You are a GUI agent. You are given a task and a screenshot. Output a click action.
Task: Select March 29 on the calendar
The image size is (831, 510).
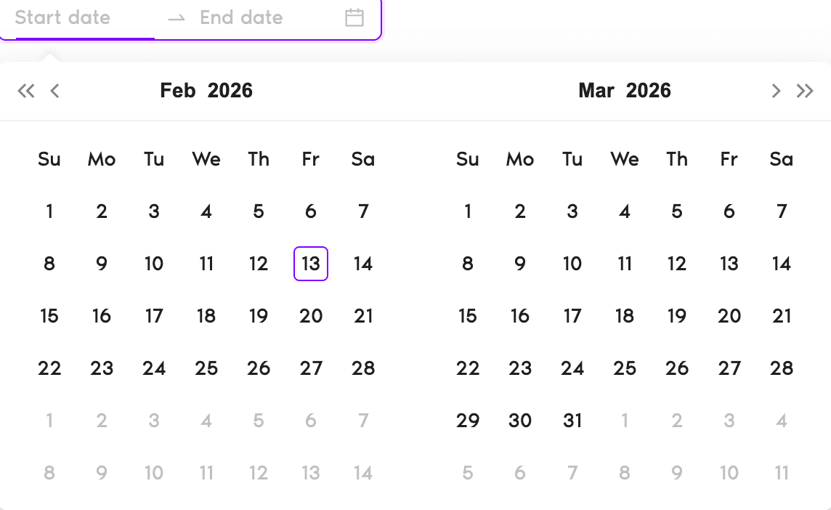coord(468,420)
